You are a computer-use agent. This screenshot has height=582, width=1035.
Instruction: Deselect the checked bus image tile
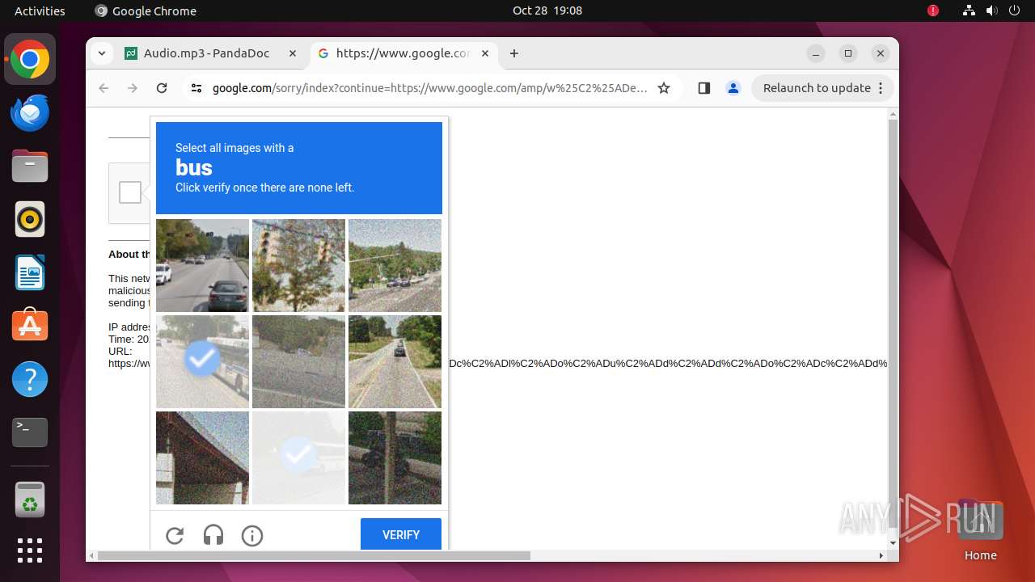pyautogui.click(x=202, y=361)
